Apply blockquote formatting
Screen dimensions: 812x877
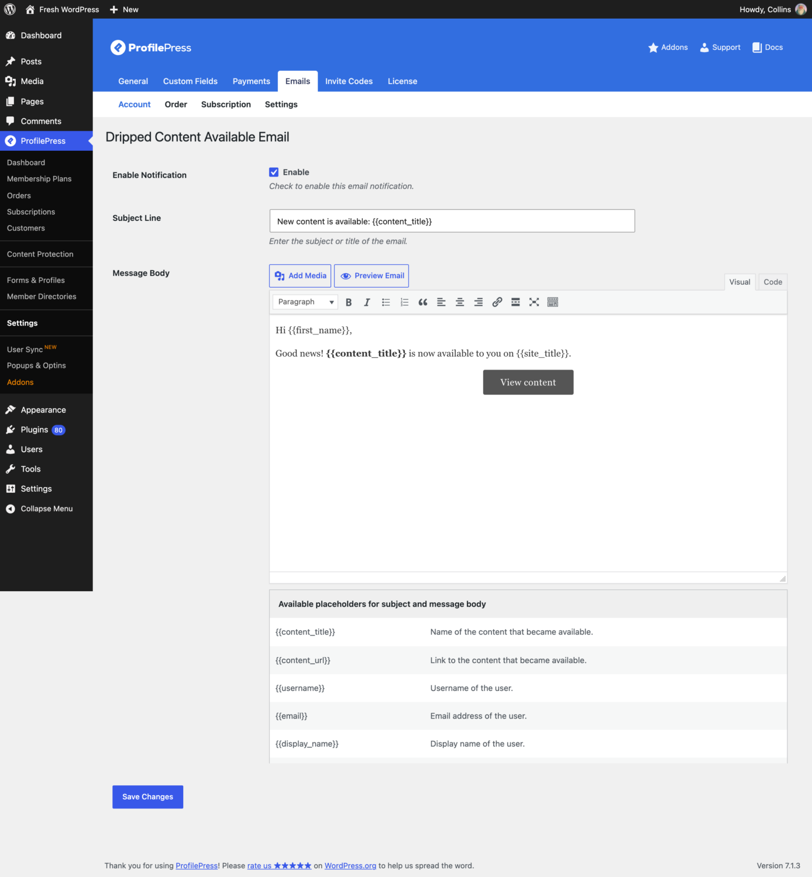[x=423, y=302]
